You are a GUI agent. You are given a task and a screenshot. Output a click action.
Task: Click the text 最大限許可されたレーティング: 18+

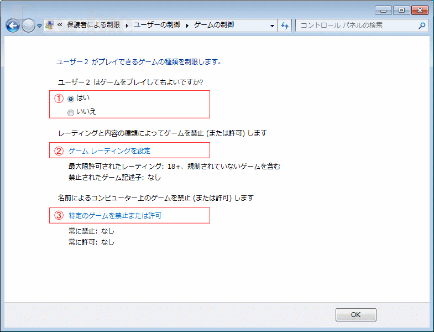pyautogui.click(x=124, y=167)
